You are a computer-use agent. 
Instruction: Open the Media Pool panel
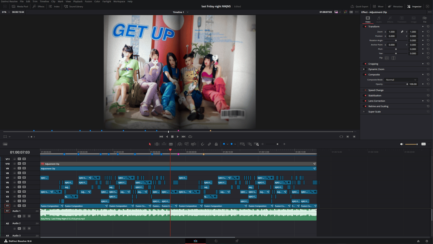[20, 6]
